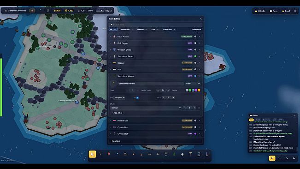This screenshot has width=300, height=169.
Task: Pick the gray quality swatch
Action: tap(187, 90)
